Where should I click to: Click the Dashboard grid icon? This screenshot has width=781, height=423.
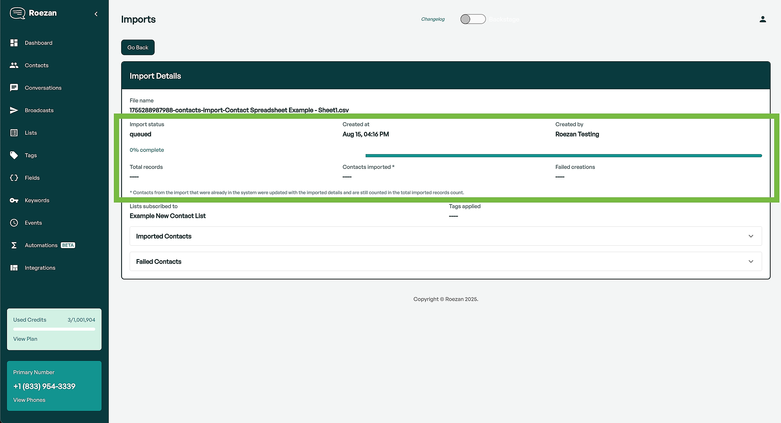point(14,43)
